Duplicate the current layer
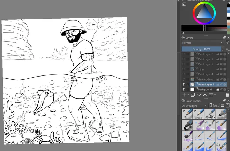 click(x=193, y=95)
